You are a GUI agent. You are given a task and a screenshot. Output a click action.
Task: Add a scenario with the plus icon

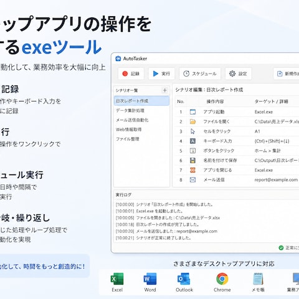[164, 90]
